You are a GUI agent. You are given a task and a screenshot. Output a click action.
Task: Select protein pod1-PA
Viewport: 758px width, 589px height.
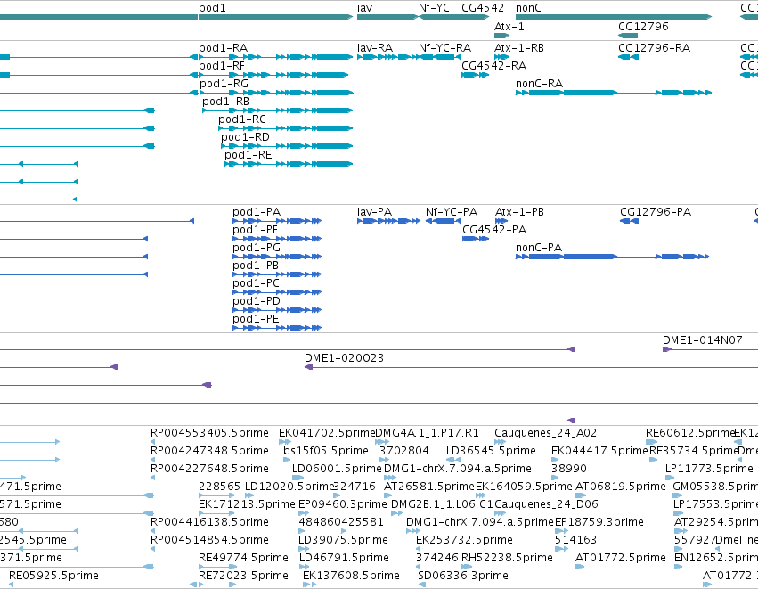[277, 221]
